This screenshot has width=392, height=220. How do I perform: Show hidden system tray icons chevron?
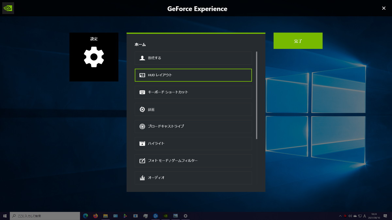(340, 216)
